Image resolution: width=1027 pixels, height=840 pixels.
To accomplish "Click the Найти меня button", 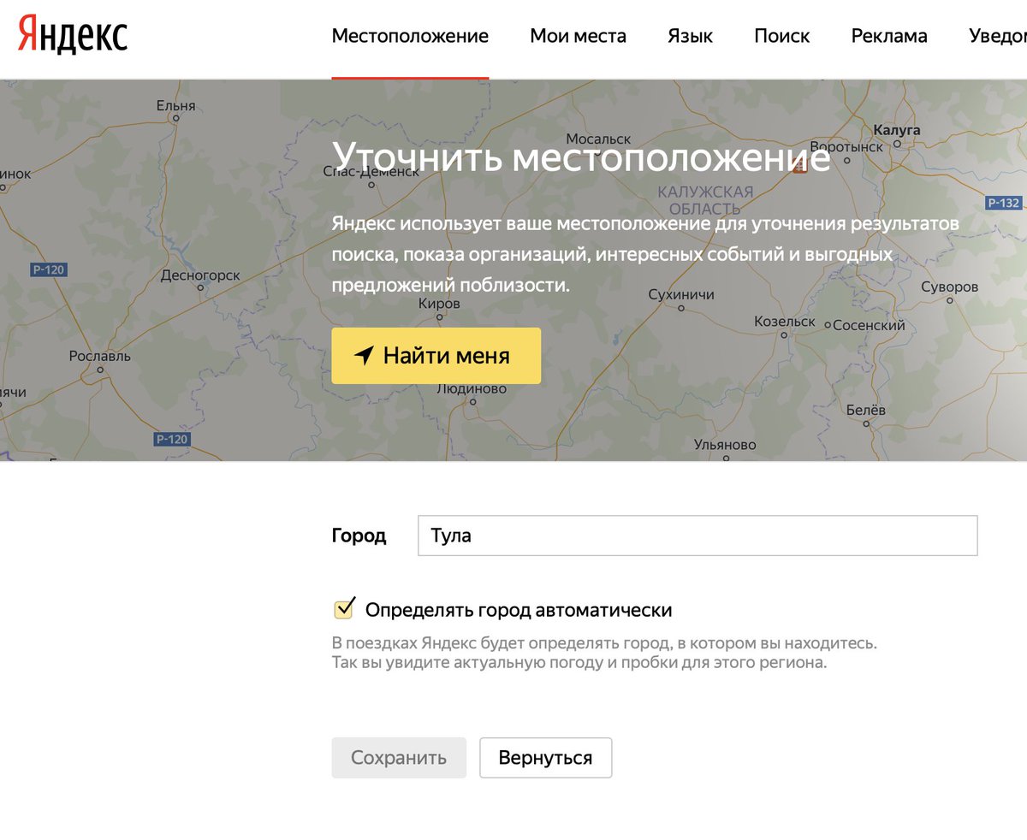I will pyautogui.click(x=436, y=356).
